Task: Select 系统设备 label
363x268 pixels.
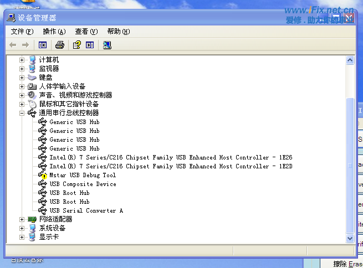Action: (x=52, y=228)
